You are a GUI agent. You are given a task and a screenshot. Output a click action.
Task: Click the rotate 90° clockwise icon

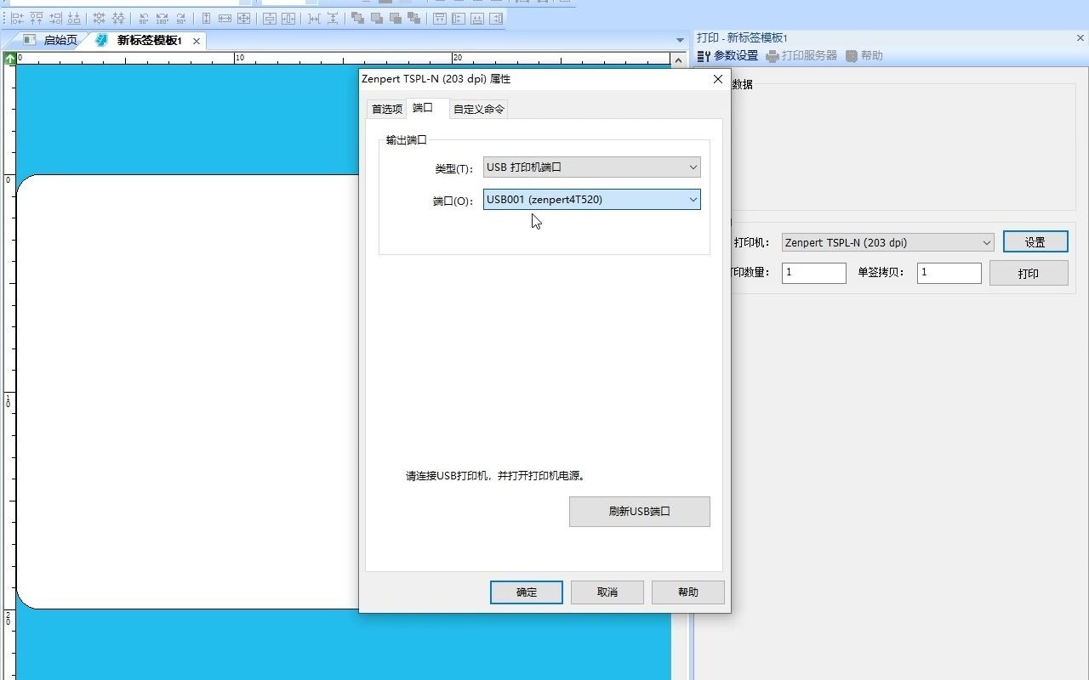coord(181,18)
